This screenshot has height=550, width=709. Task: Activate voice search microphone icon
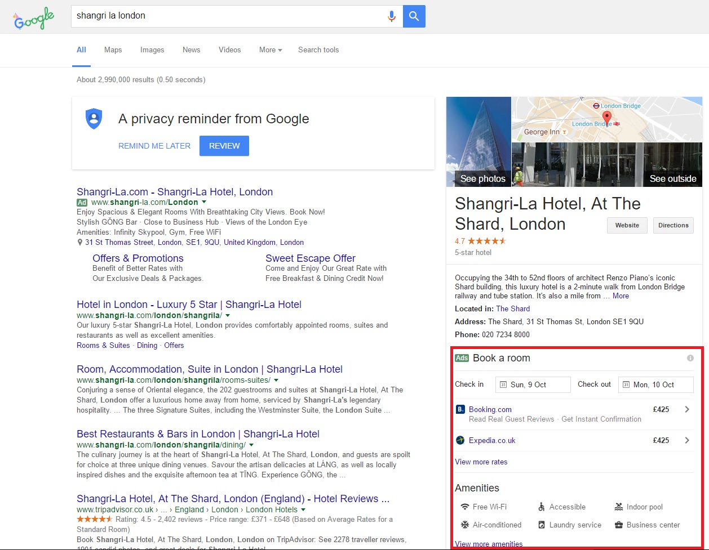pos(392,16)
